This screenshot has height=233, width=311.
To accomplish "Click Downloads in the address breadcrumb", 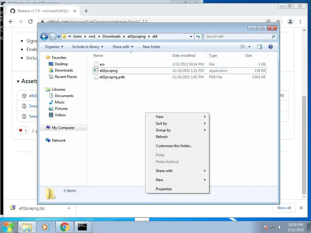I will [x=111, y=36].
